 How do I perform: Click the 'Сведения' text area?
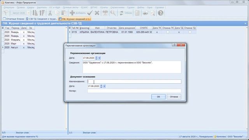click(x=132, y=67)
